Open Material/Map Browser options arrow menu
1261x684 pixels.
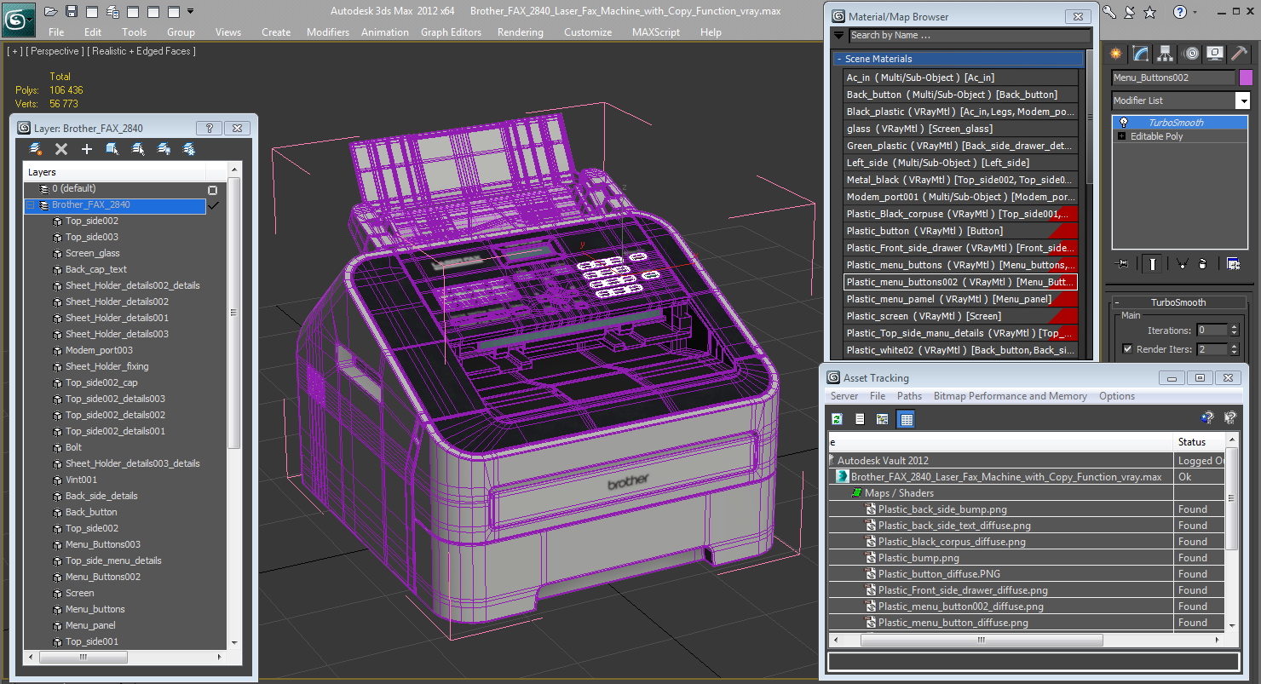839,36
